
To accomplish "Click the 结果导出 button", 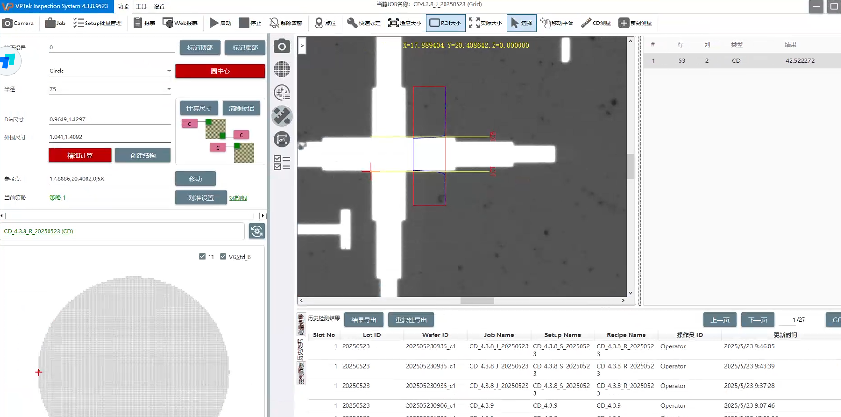I will tap(364, 320).
